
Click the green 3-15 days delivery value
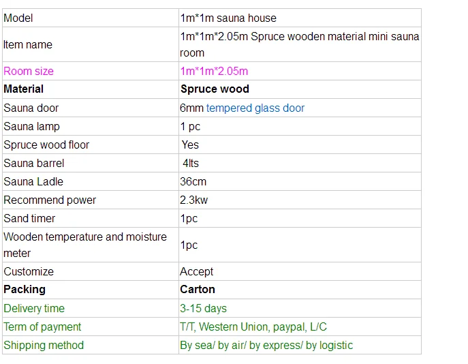203,308
